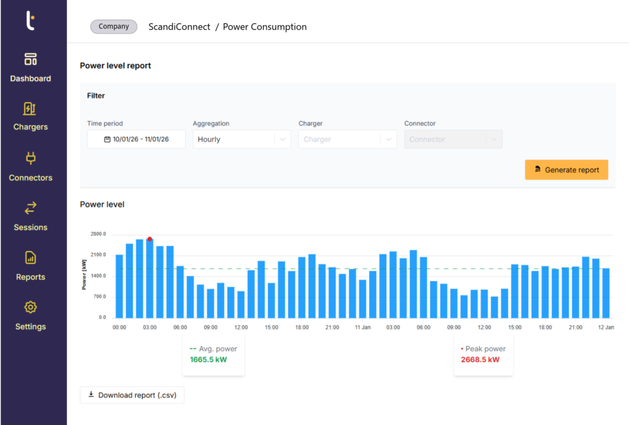
Task: Click the Peak power 2668.5 kW card
Action: point(483,354)
